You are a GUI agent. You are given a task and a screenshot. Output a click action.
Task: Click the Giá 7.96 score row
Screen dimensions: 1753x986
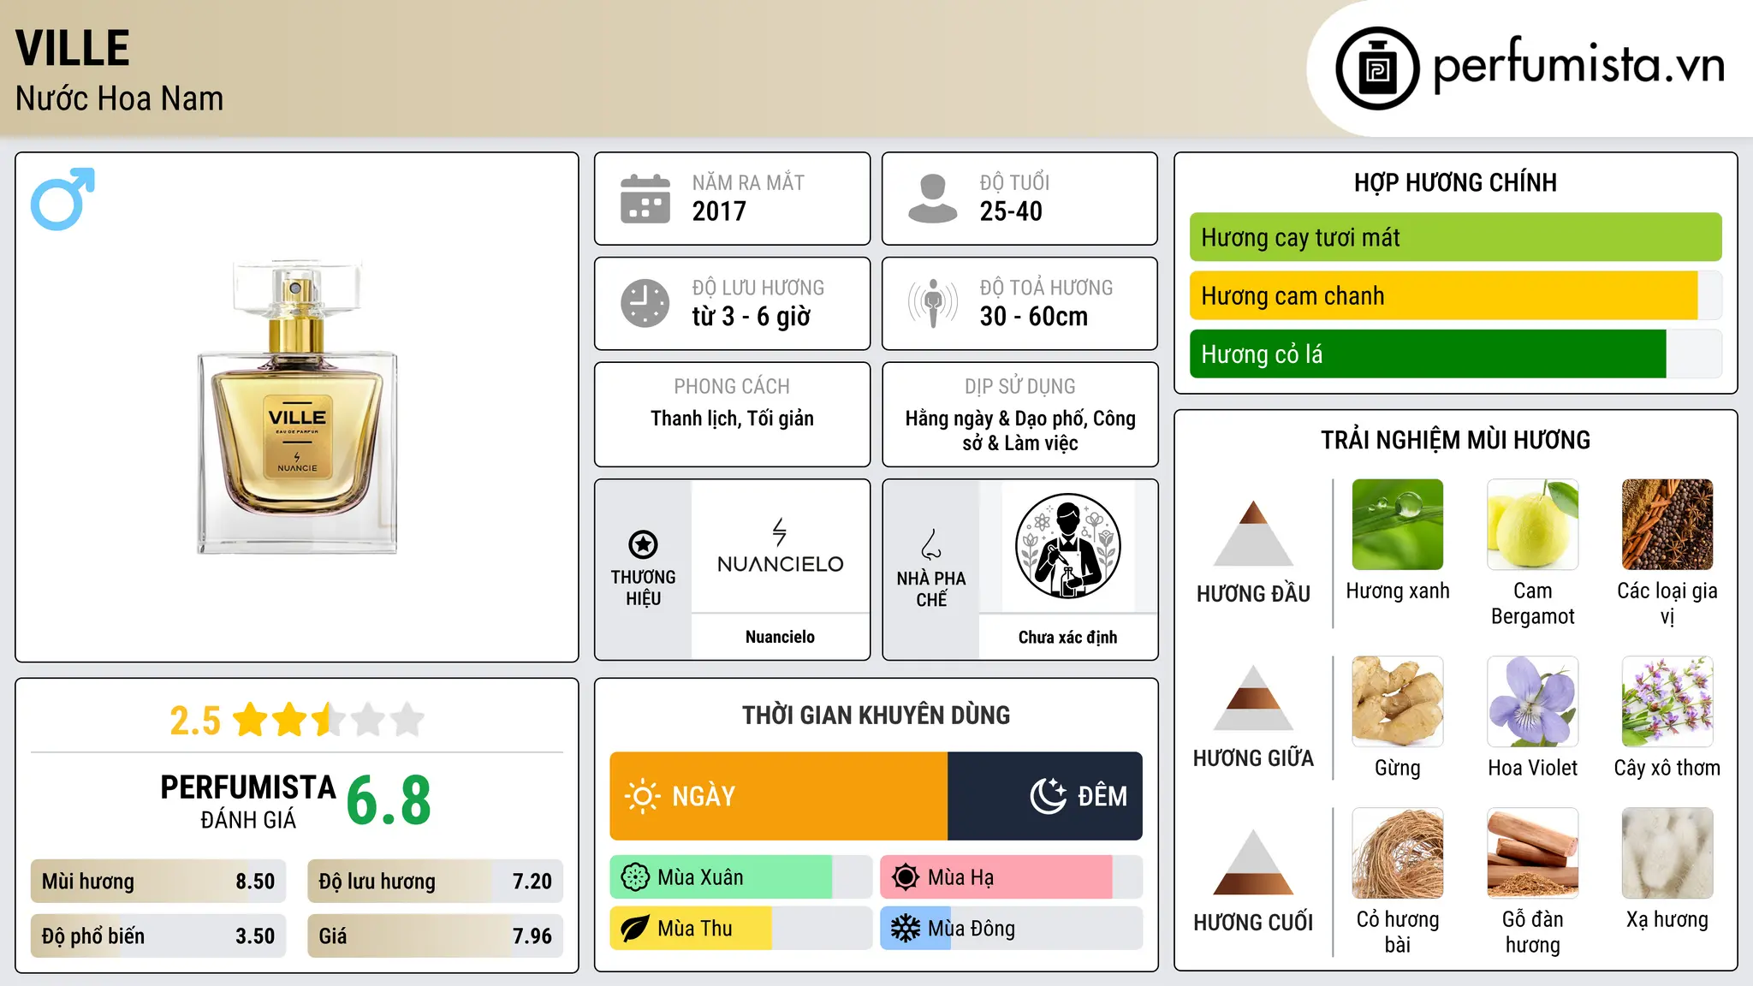435,936
